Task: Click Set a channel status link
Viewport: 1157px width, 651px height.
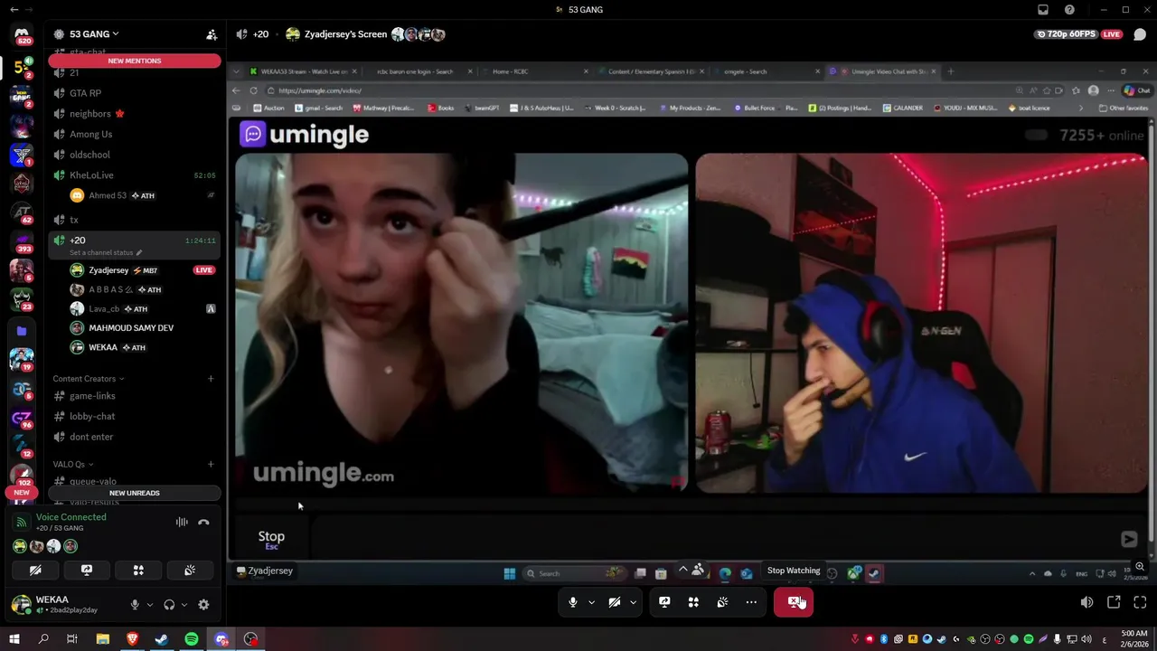Action: [101, 253]
